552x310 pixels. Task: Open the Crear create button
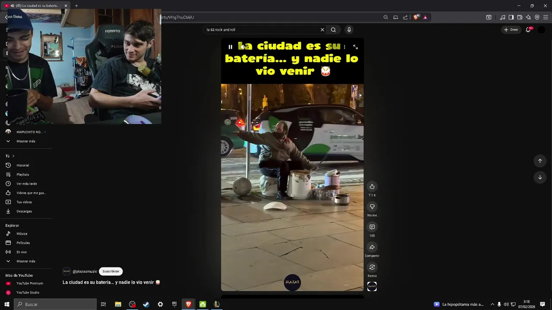[x=511, y=30]
